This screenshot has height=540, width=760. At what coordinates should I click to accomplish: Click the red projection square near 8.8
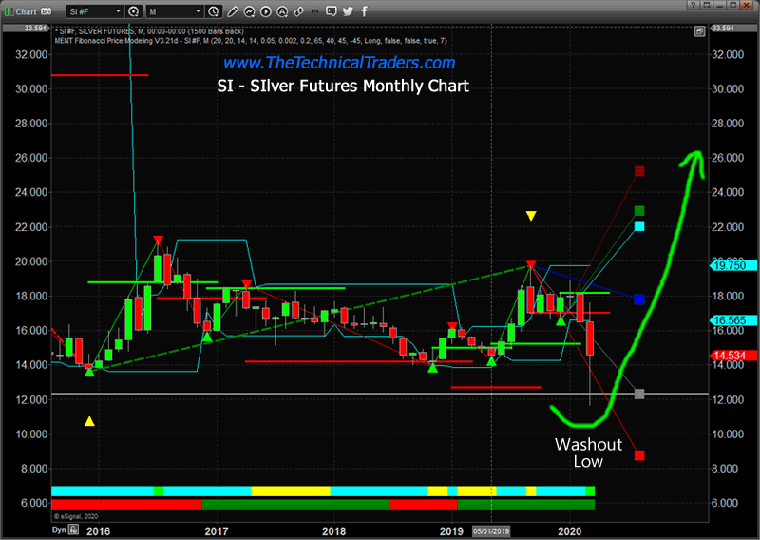[x=639, y=455]
